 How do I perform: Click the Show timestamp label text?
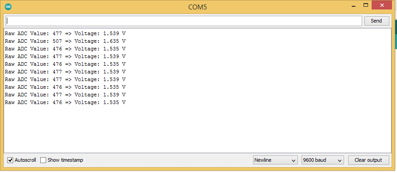click(x=65, y=160)
